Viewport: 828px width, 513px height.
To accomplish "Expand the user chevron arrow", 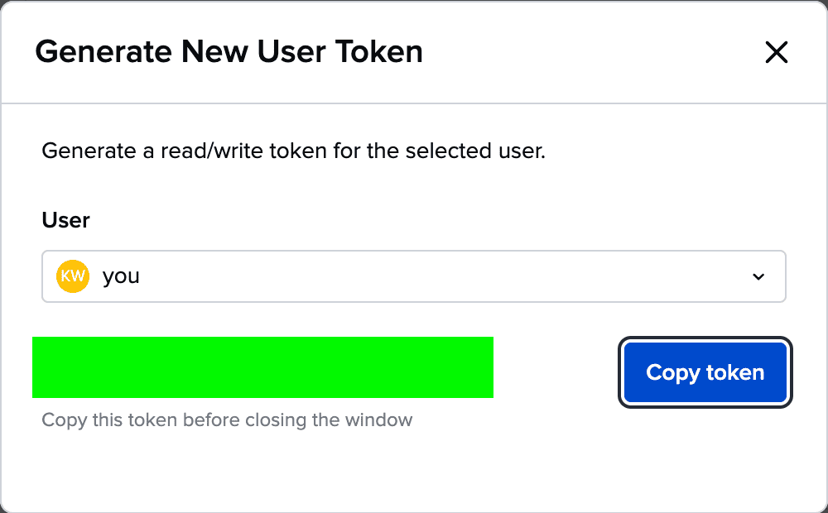I will click(x=758, y=276).
